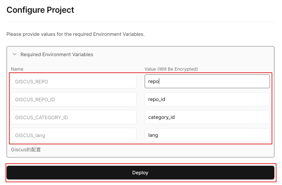Click the GISCUS_REPO name field
The height and width of the screenshot is (185, 282).
click(x=74, y=82)
